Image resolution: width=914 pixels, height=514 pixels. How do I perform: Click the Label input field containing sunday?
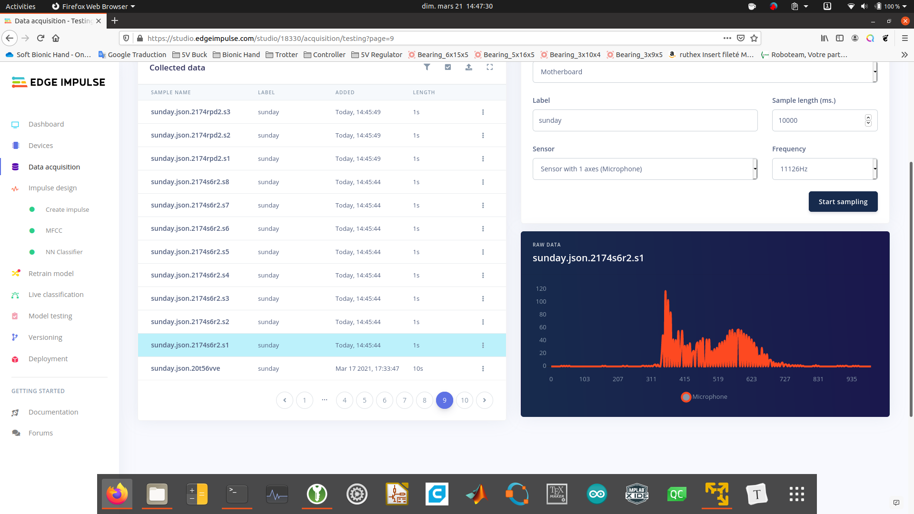[x=645, y=120]
